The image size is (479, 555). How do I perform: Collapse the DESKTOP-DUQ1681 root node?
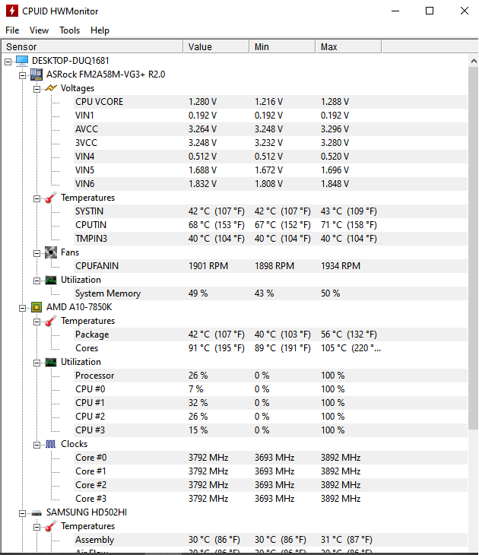coord(8,62)
